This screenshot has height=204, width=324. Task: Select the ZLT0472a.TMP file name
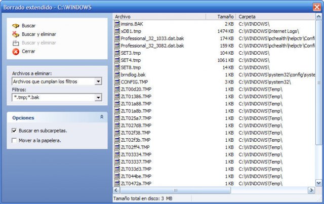coord(136,184)
